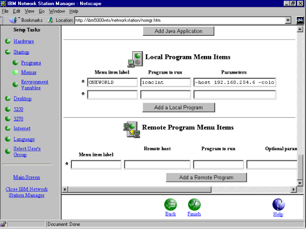Open the Go menu
This screenshot has height=229, width=306.
click(x=41, y=11)
